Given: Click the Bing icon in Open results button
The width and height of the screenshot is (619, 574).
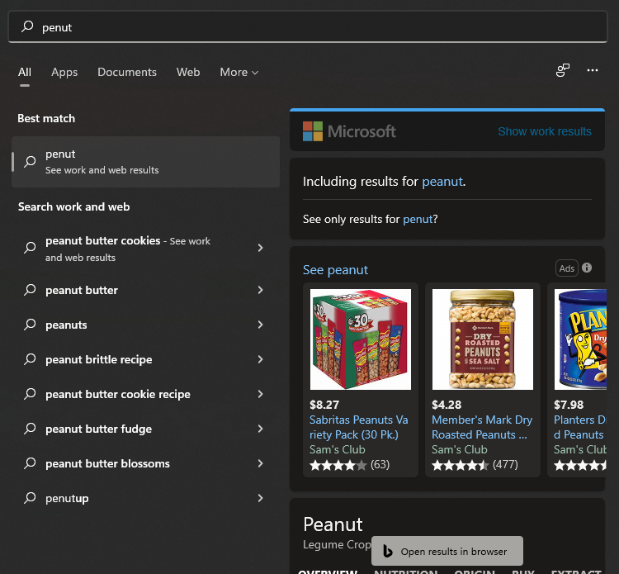Looking at the screenshot, I should click(387, 551).
